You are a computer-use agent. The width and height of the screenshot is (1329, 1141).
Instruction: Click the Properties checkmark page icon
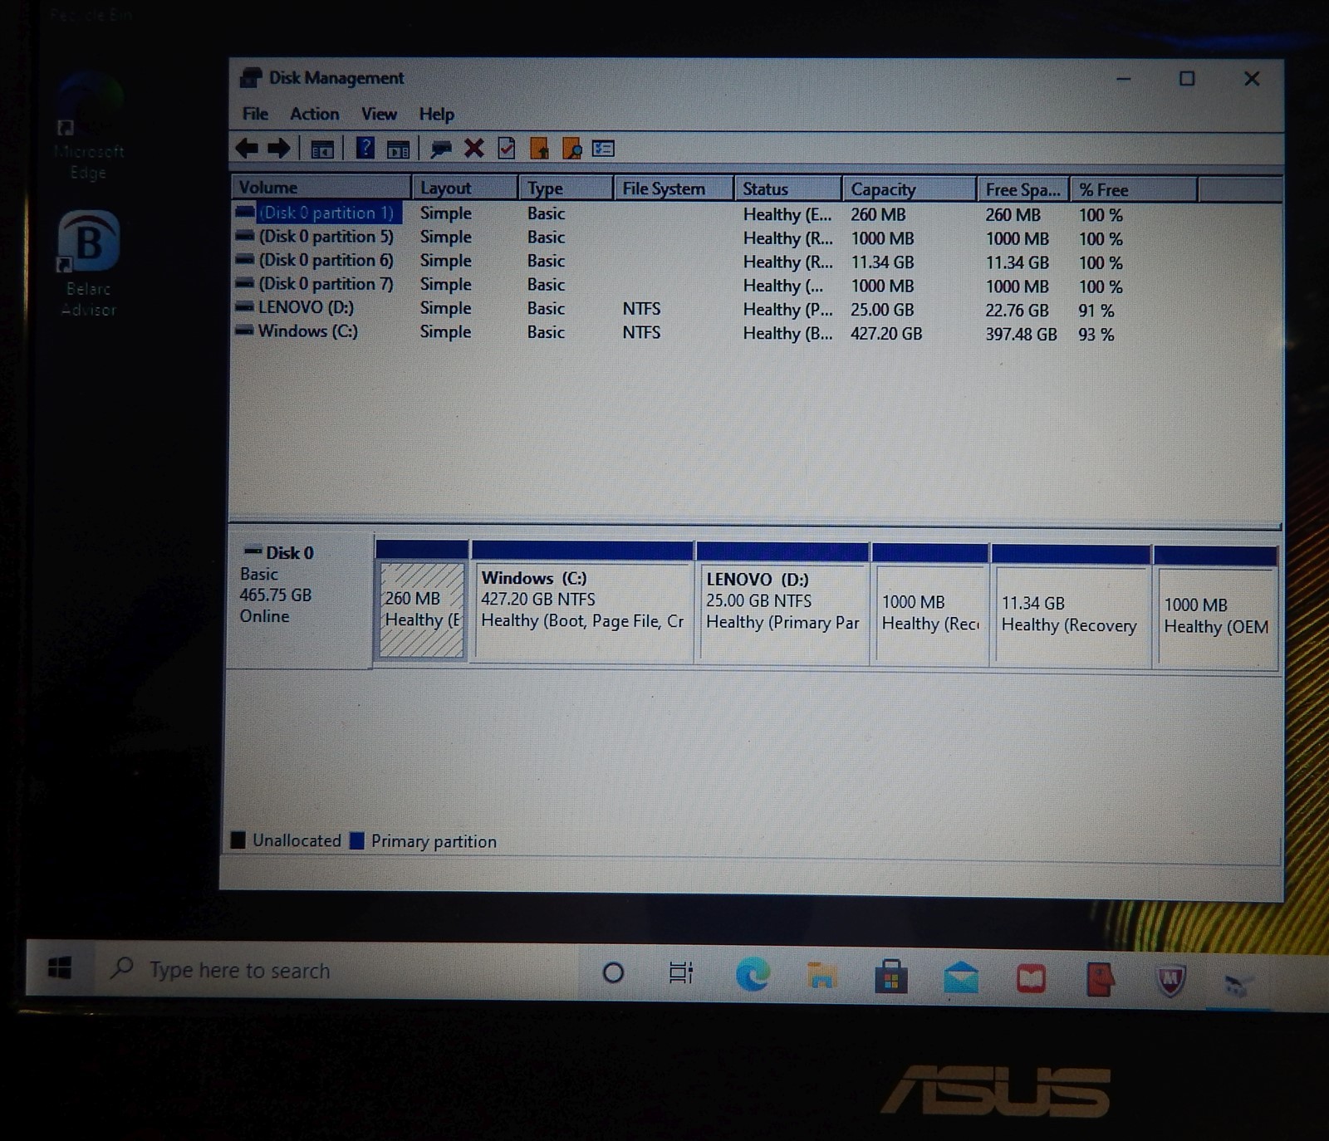point(506,149)
